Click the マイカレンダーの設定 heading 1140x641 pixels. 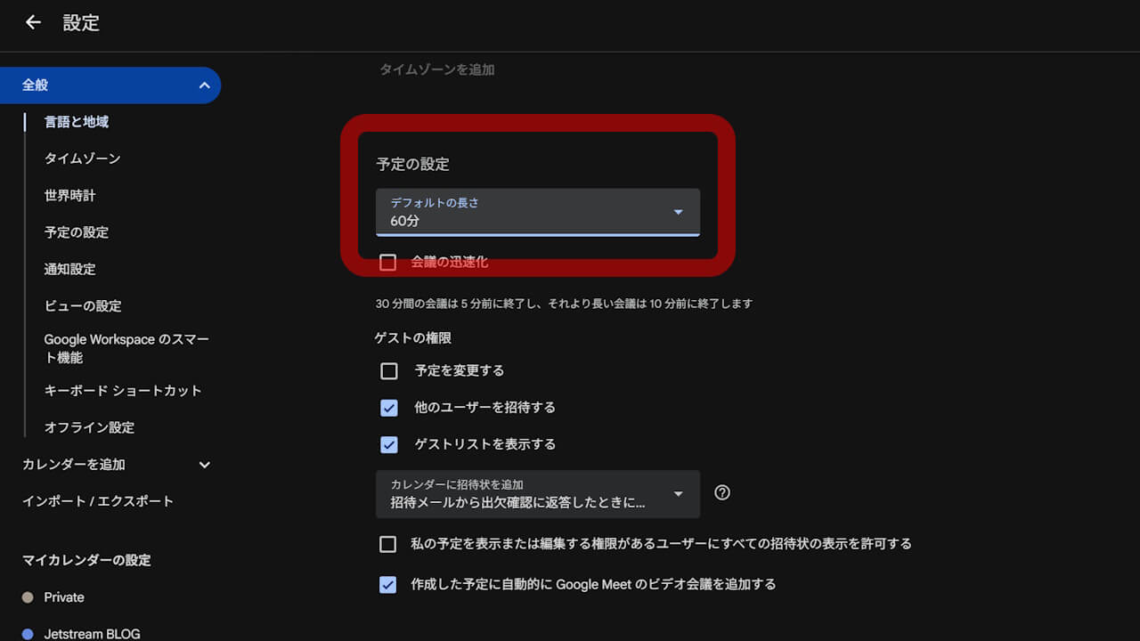[x=86, y=560]
